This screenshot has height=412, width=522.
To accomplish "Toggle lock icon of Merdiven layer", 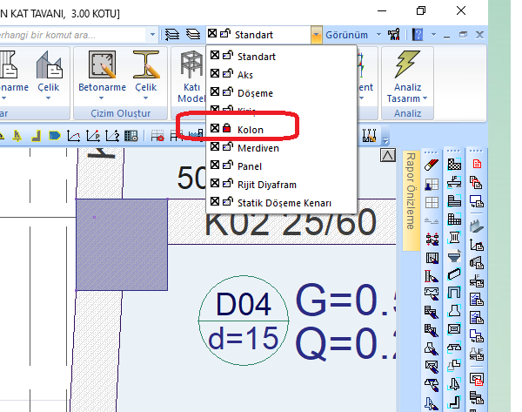I will [227, 146].
